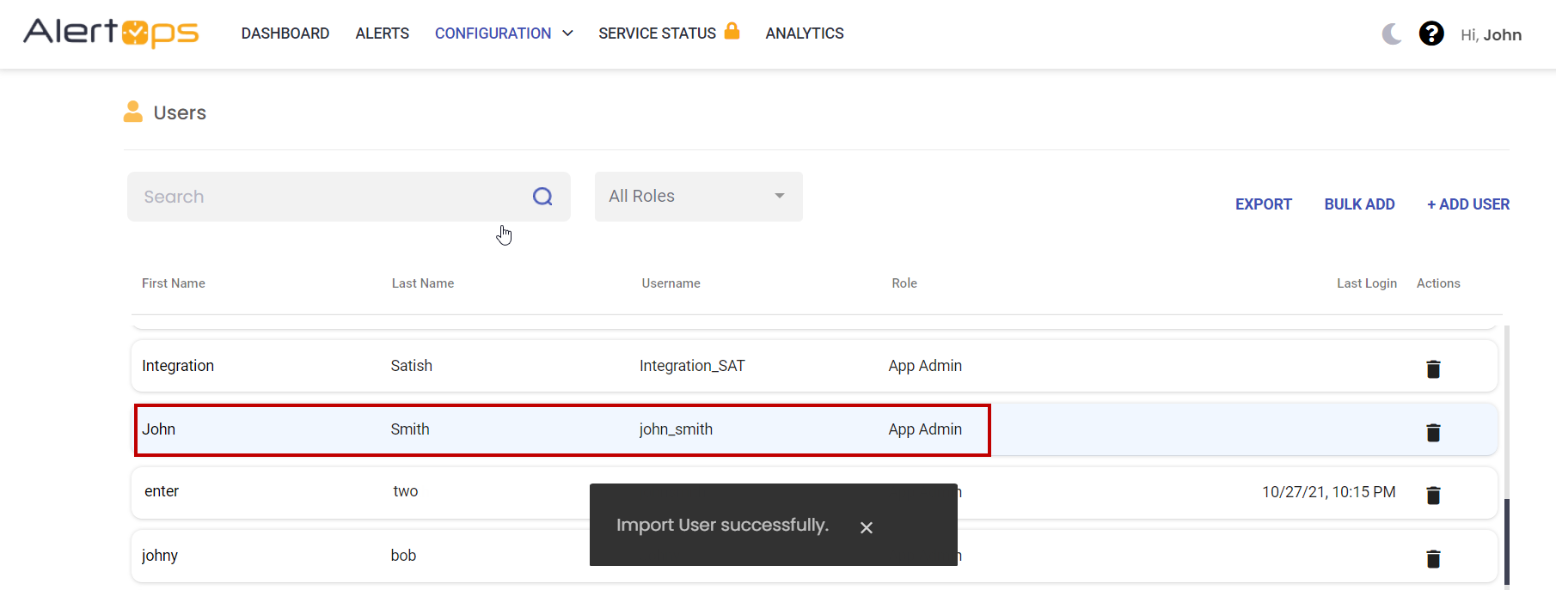The image size is (1556, 590).
Task: Click the first name 'Integration'
Action: [178, 366]
